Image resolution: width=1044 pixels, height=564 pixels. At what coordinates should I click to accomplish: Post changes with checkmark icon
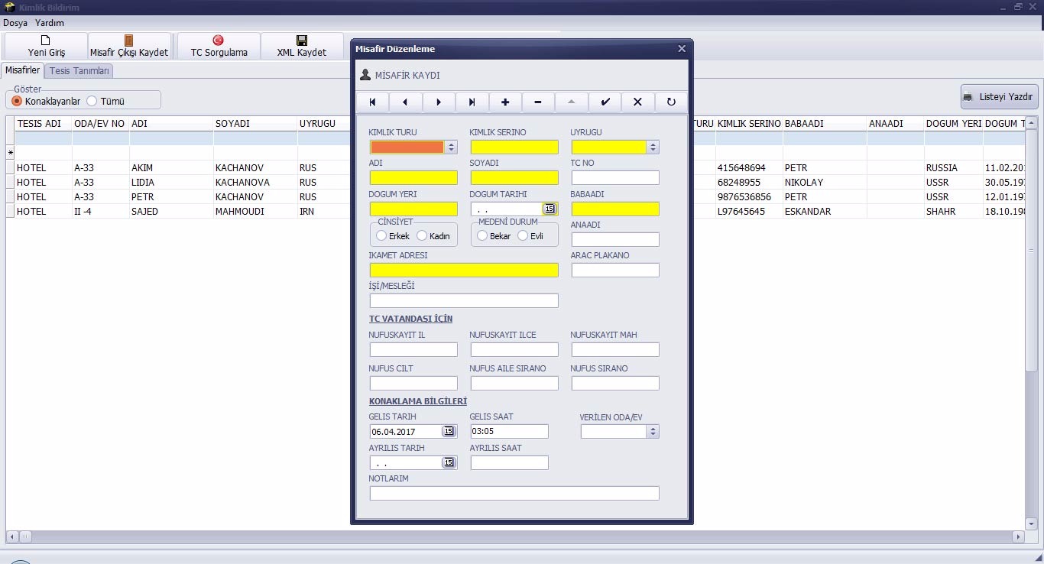pyautogui.click(x=605, y=102)
